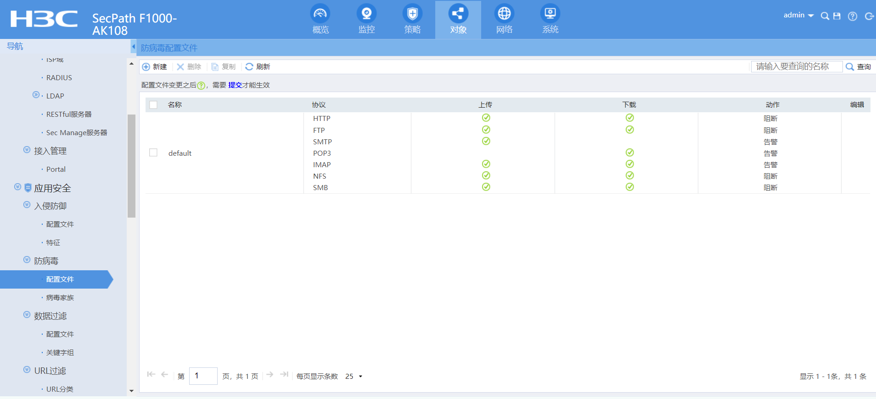
Task: Click the 查询 query button
Action: (859, 67)
